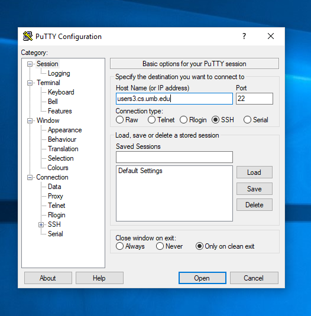The height and width of the screenshot is (316, 311).
Task: Open the Features category
Action: click(60, 111)
